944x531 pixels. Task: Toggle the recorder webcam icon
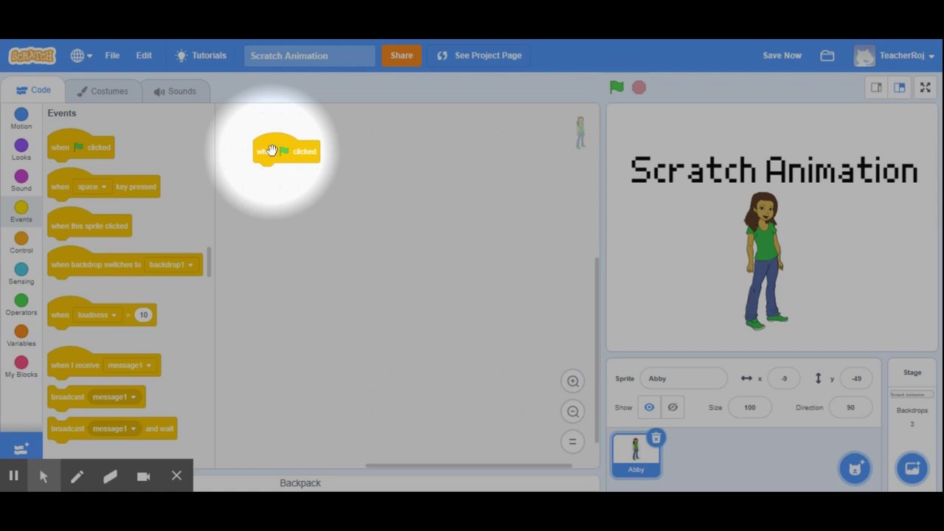[143, 476]
